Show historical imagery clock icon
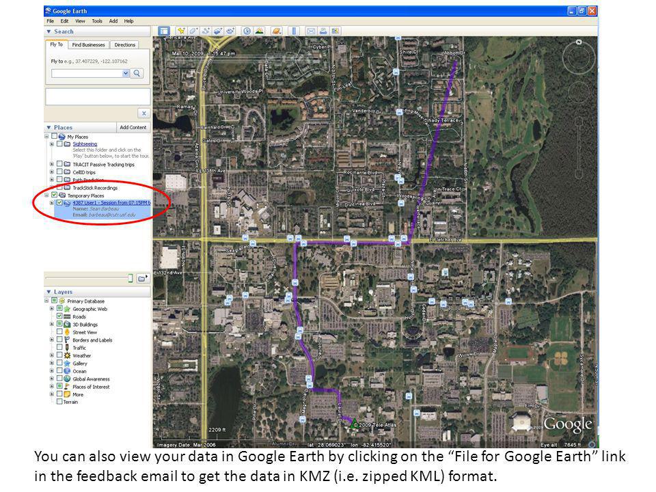Image resolution: width=656 pixels, height=492 pixels. point(247,31)
